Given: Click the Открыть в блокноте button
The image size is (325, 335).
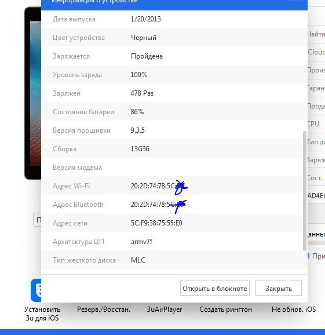Looking at the screenshot, I should pyautogui.click(x=215, y=289).
